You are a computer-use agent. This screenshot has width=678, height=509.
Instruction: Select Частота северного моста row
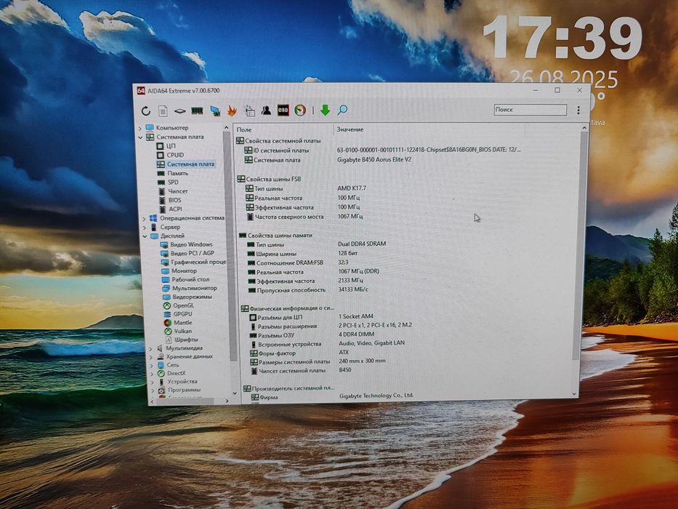click(x=304, y=217)
